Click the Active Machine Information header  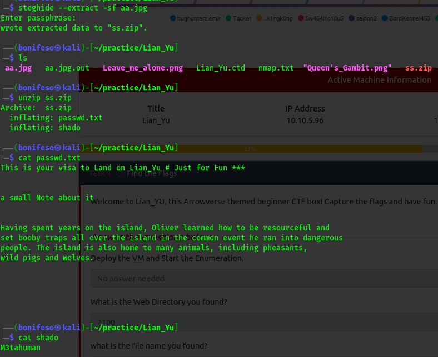tap(379, 80)
